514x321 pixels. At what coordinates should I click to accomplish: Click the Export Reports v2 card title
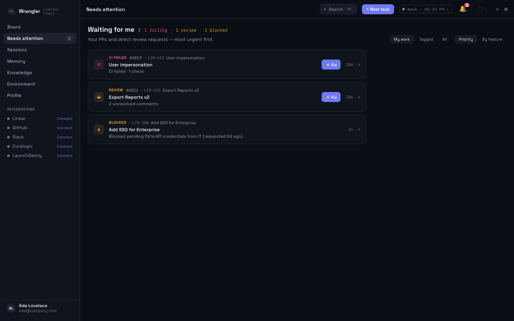pyautogui.click(x=129, y=97)
